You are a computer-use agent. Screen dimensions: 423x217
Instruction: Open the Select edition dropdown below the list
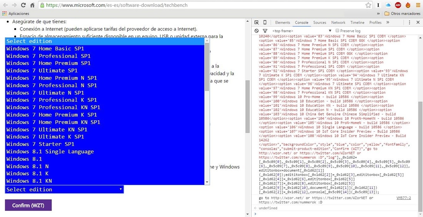(x=64, y=189)
